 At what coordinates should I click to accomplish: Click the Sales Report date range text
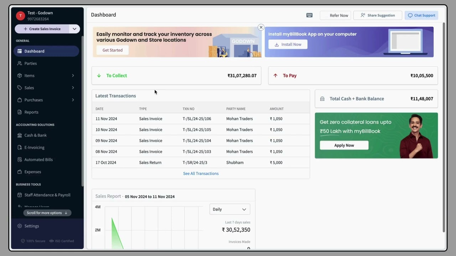(150, 197)
